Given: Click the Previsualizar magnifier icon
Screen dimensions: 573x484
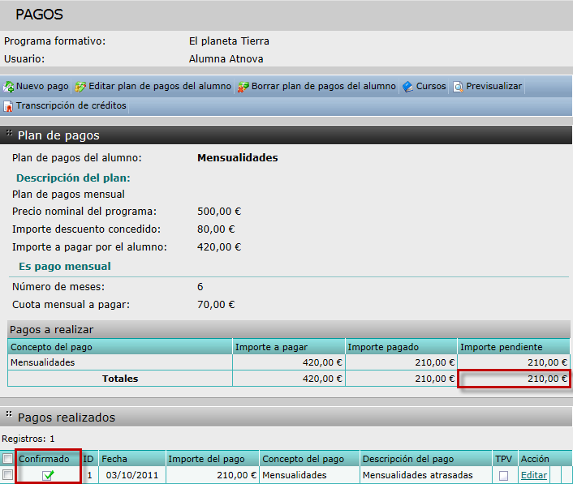Looking at the screenshot, I should point(459,87).
